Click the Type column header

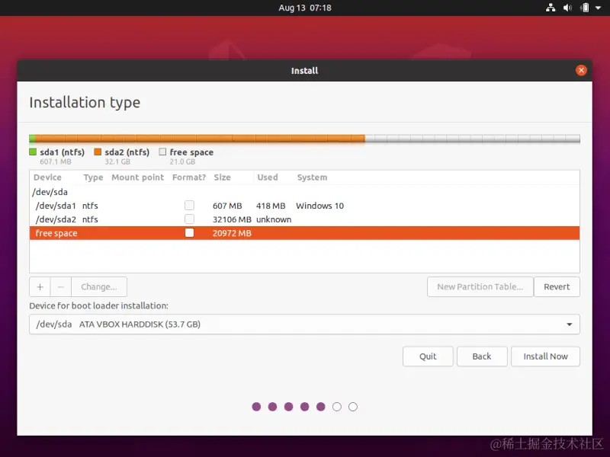93,177
